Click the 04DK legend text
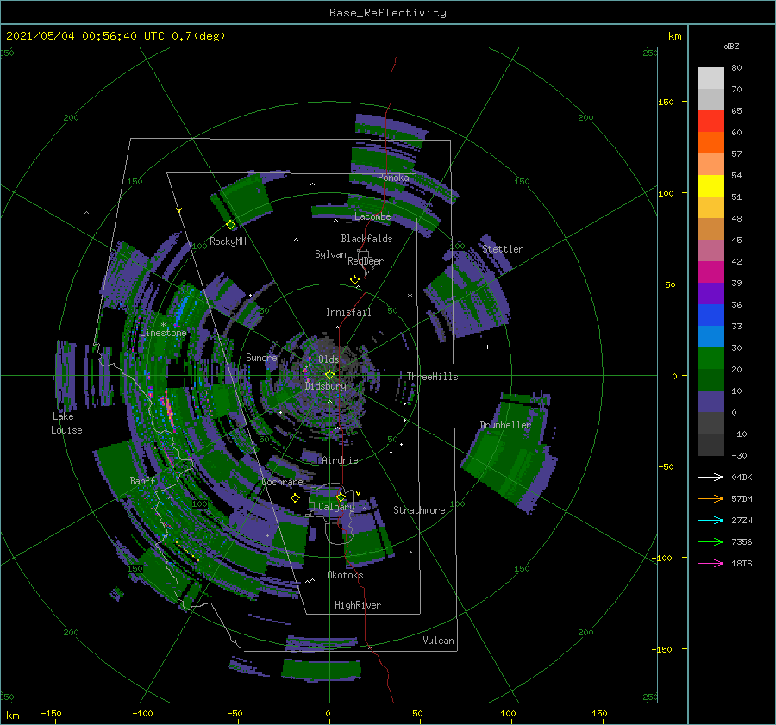The height and width of the screenshot is (725, 776). (742, 477)
